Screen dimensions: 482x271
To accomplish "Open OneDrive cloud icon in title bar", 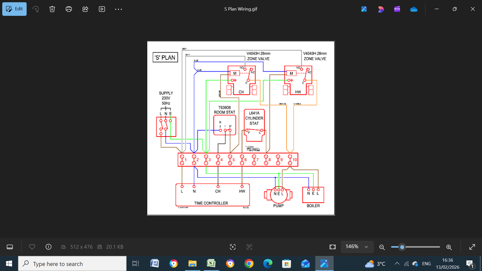I will (414, 9).
